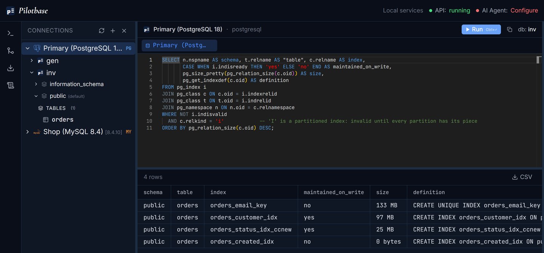The image size is (544, 253).
Task: Click the Pilotbase logo icon
Action: point(10,11)
